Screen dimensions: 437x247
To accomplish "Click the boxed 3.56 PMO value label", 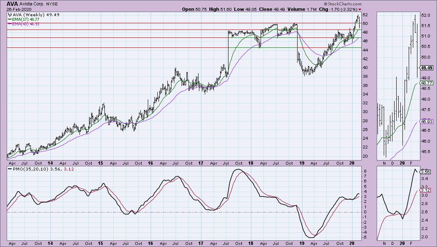I will pos(425,172).
